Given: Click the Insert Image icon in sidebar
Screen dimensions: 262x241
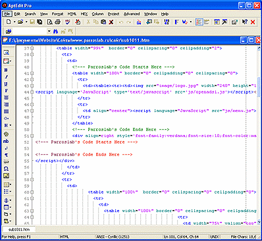Looking at the screenshot, I should 6,176.
